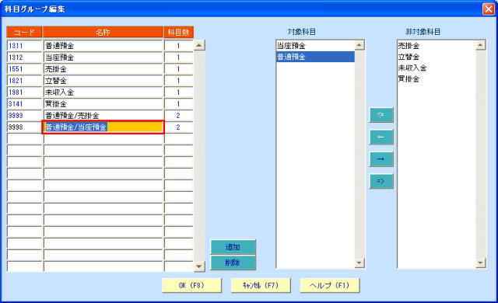The image size is (498, 303).
Task: Click 対象科目 list scroll up arrow
Action: (359, 45)
